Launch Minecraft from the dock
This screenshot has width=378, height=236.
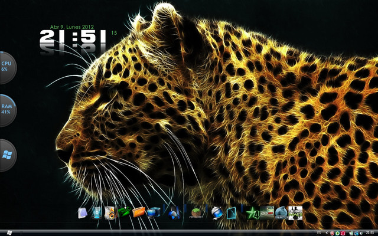[196, 213]
